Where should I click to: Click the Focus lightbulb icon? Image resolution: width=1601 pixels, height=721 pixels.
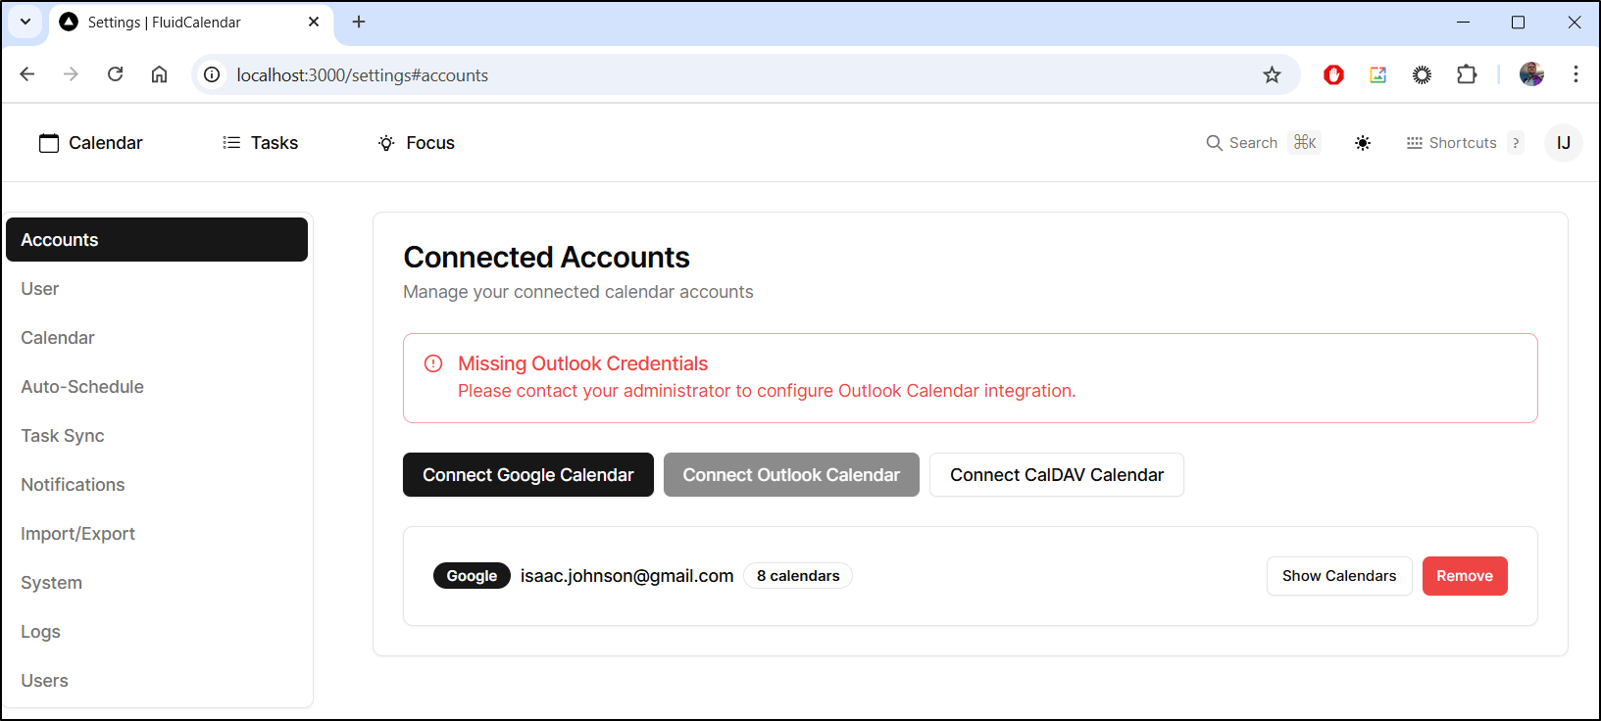click(x=386, y=143)
